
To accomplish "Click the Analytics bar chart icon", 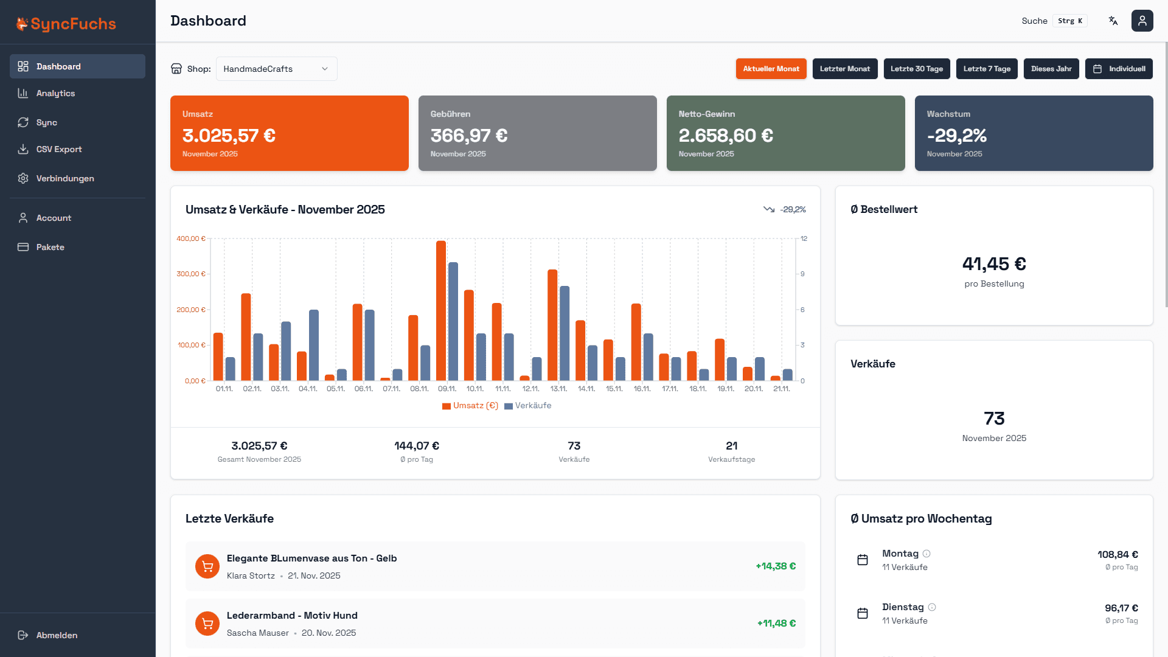I will click(23, 93).
